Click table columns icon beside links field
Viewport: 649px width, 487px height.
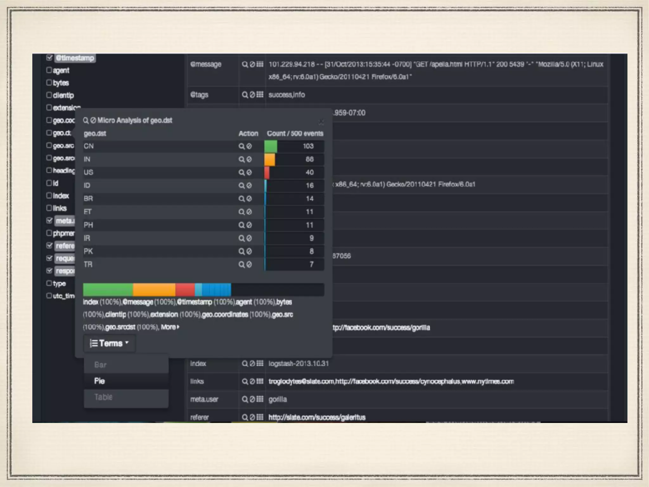click(x=260, y=381)
